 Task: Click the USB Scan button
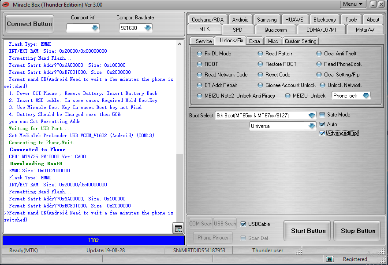tap(225, 224)
